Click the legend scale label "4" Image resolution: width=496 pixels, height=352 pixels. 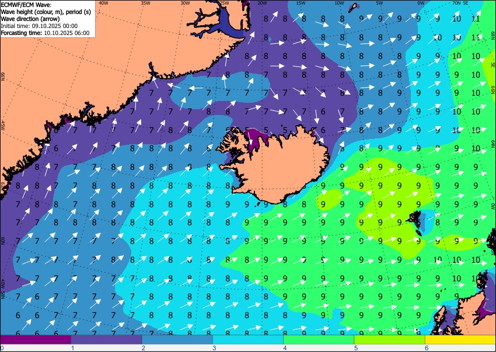point(285,348)
